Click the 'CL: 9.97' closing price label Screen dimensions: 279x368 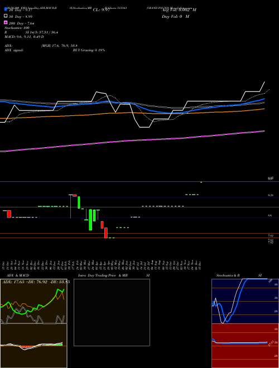tap(102, 10)
